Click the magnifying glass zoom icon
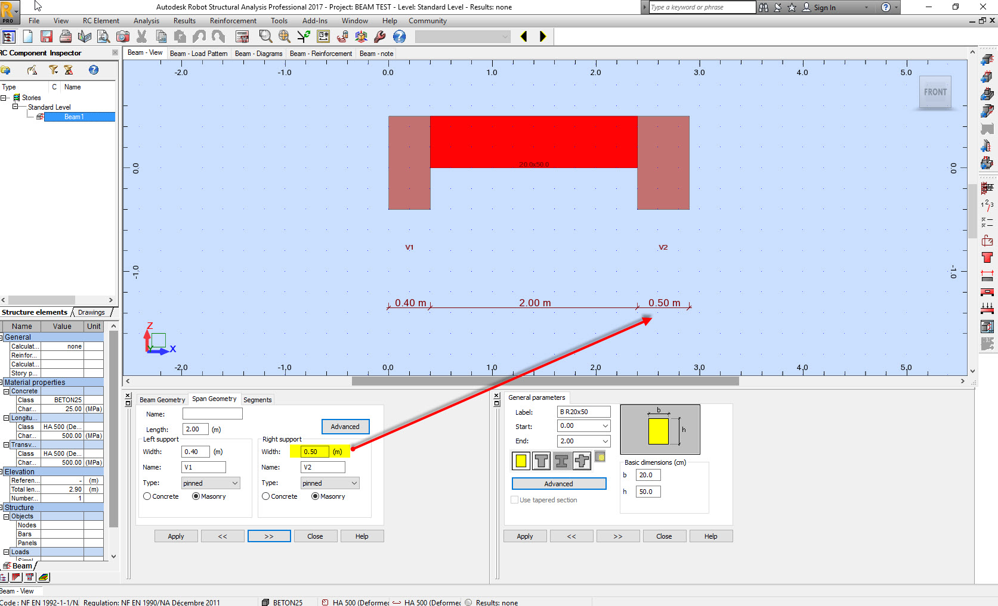 [265, 36]
